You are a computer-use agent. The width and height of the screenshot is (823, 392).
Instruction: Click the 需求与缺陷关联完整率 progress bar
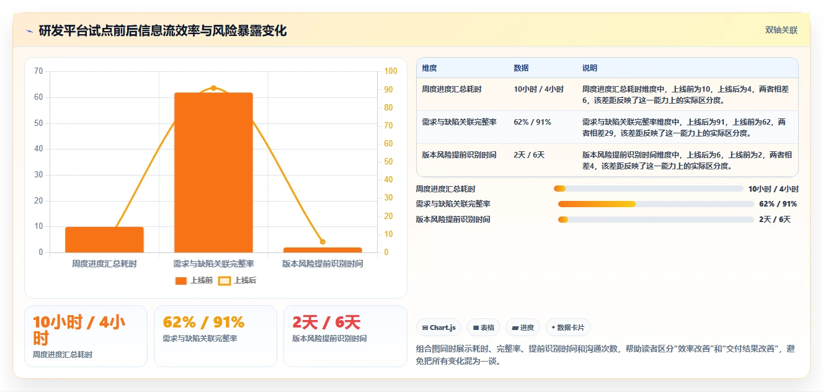(x=656, y=204)
